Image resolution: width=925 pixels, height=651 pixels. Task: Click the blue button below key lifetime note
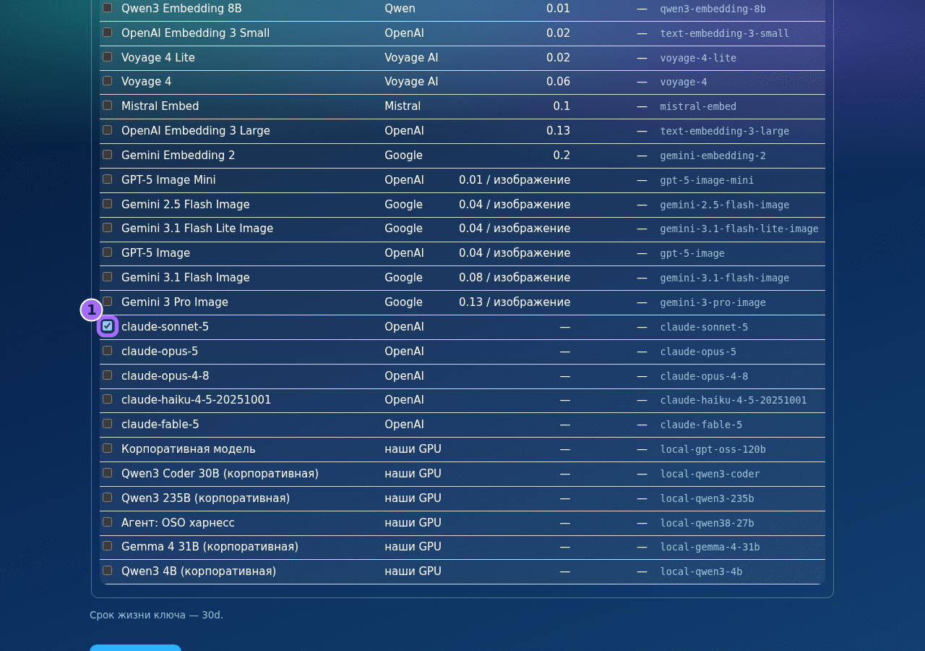135,647
